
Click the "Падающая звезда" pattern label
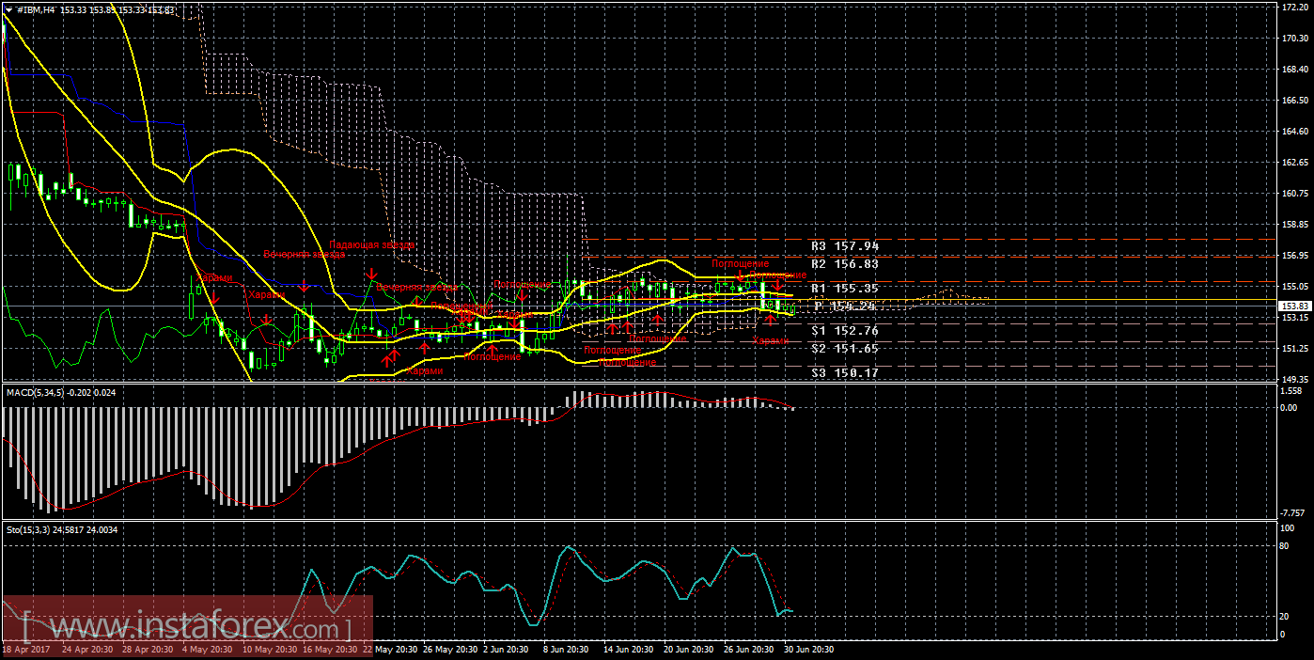371,244
